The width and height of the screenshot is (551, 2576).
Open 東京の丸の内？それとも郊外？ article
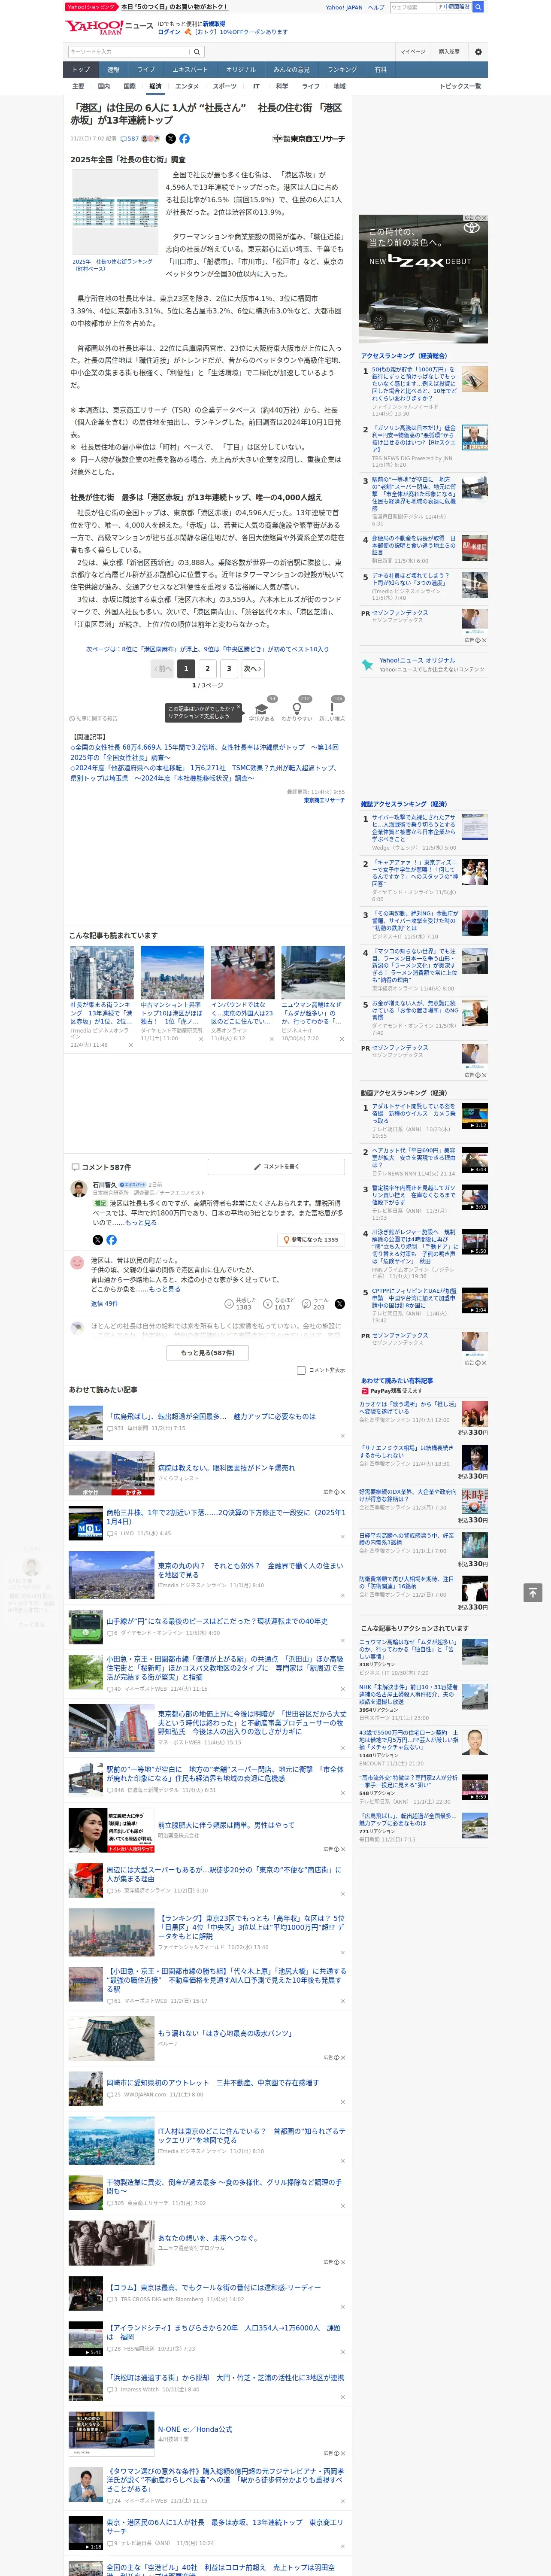pyautogui.click(x=250, y=1571)
